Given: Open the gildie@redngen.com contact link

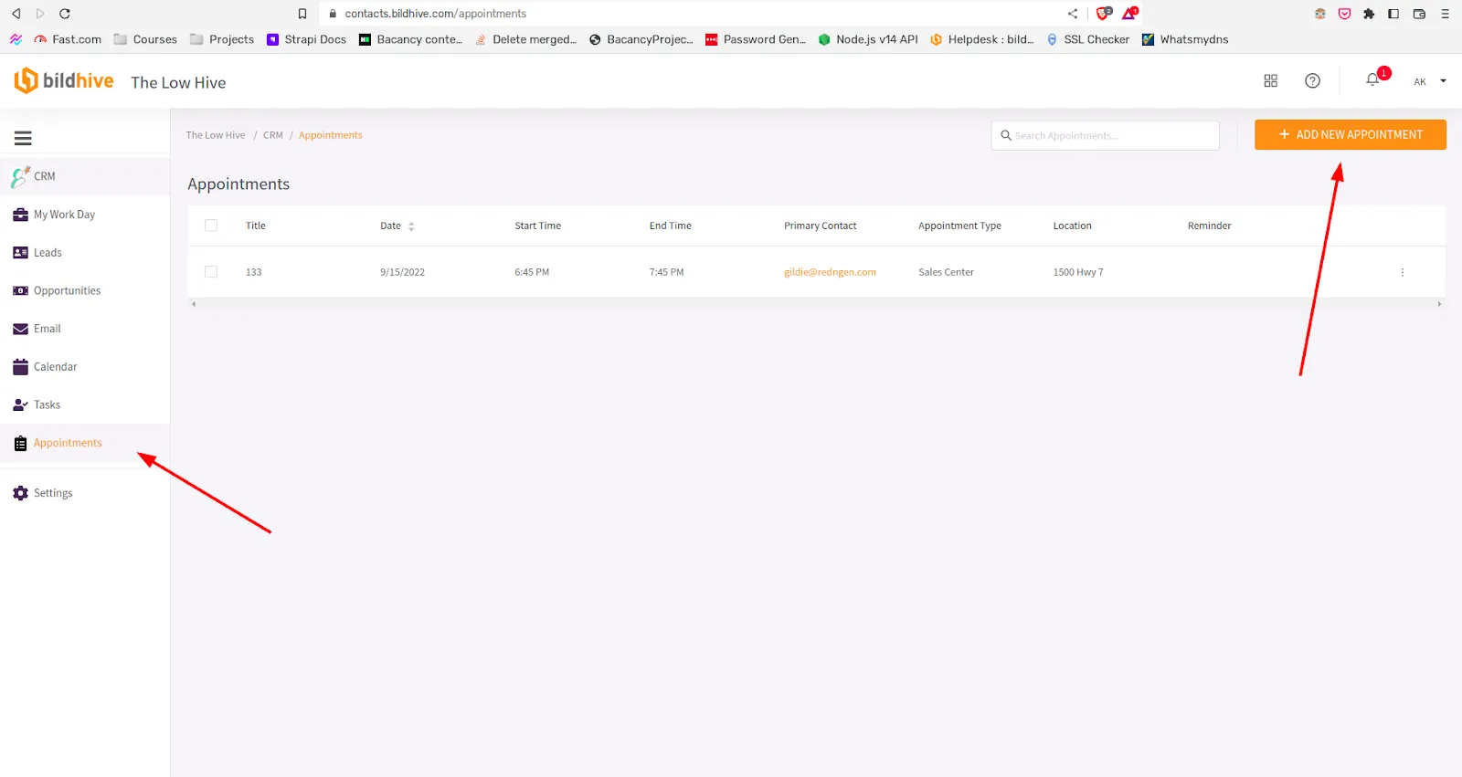Looking at the screenshot, I should (x=830, y=272).
